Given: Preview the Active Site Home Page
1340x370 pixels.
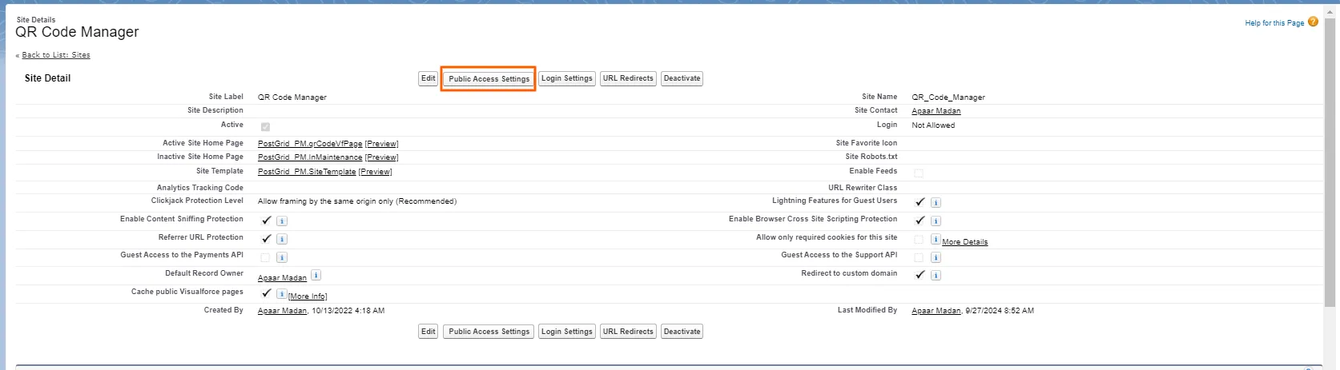Looking at the screenshot, I should pyautogui.click(x=381, y=144).
